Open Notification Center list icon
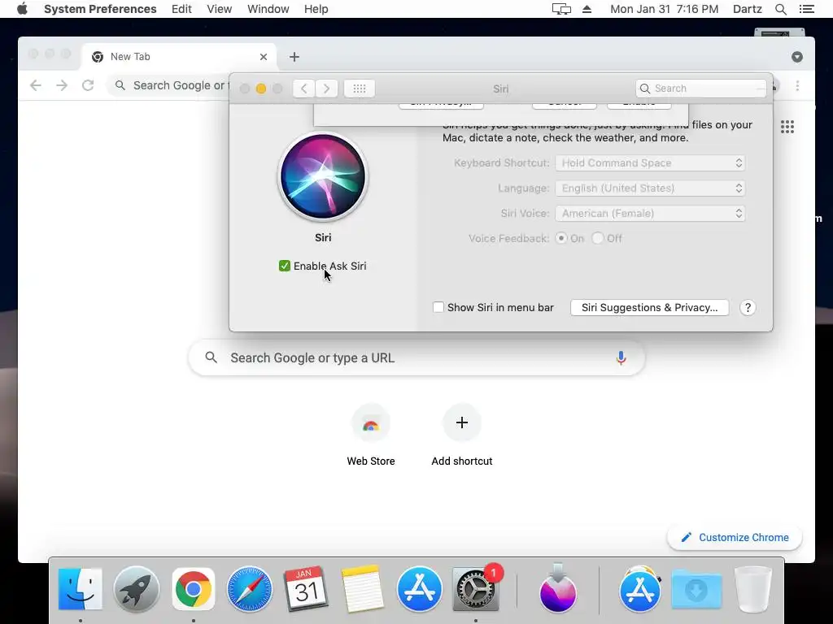Viewport: 833px width, 624px height. coord(806,9)
